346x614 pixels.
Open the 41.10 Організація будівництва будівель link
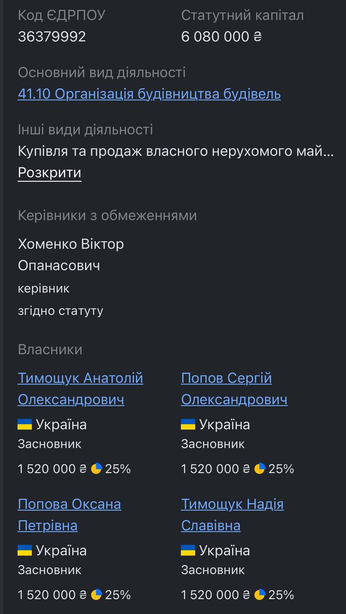[149, 94]
